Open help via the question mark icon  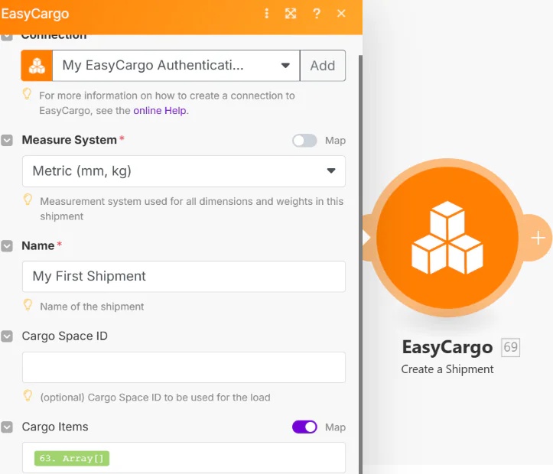pos(317,14)
